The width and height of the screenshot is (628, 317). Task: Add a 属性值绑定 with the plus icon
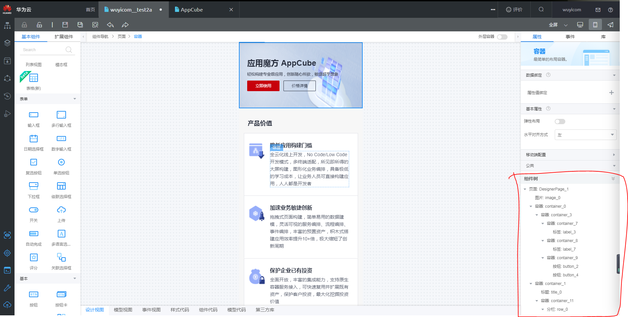tap(611, 93)
